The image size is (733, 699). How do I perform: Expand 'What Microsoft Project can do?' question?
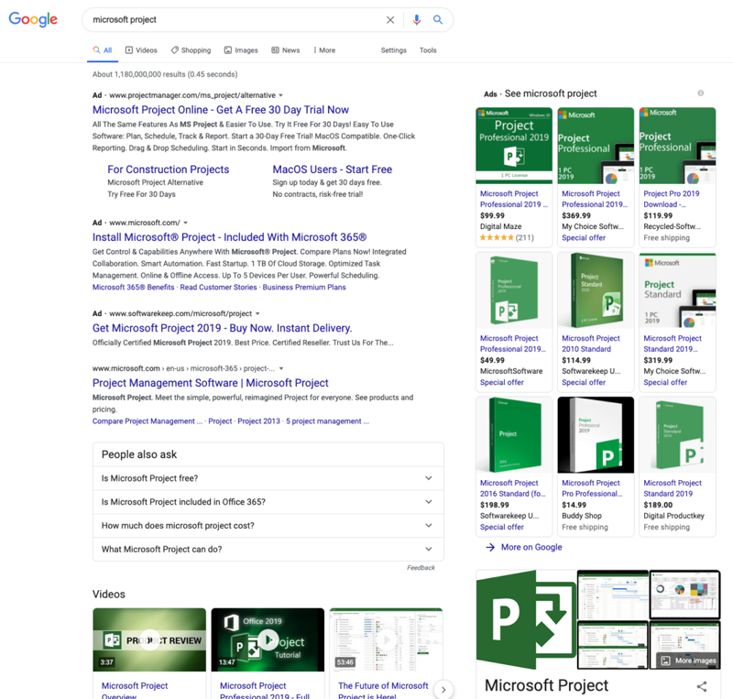pos(268,549)
